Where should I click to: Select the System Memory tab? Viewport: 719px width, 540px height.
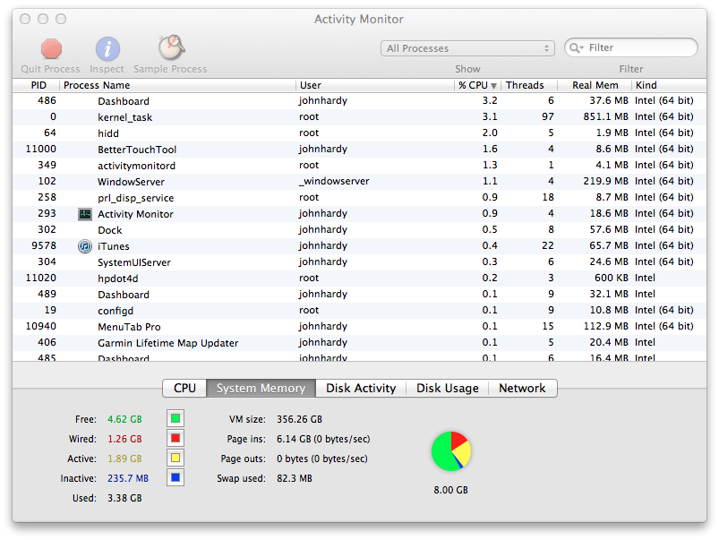(261, 388)
